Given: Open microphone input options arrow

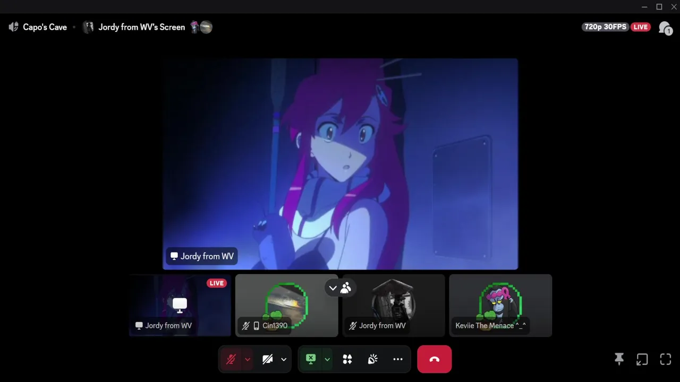Looking at the screenshot, I should point(248,359).
